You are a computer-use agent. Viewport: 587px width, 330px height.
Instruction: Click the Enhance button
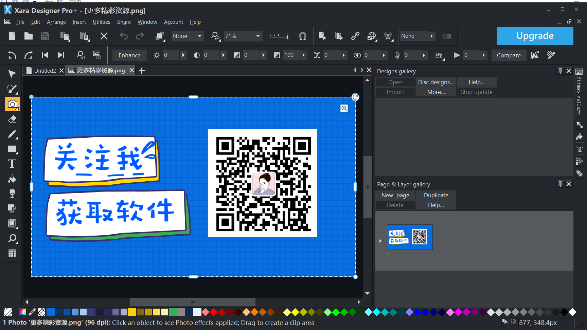coord(129,55)
